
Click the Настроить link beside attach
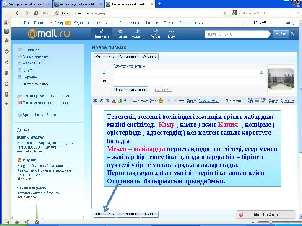coord(163,90)
